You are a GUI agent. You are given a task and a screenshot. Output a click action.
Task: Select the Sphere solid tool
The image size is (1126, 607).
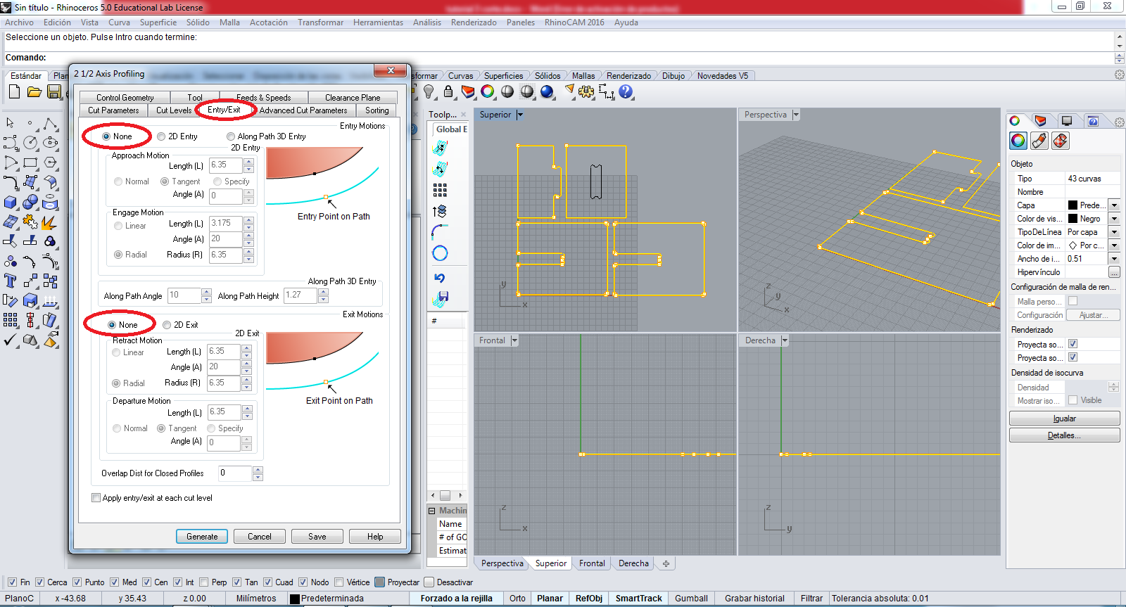[x=30, y=203]
